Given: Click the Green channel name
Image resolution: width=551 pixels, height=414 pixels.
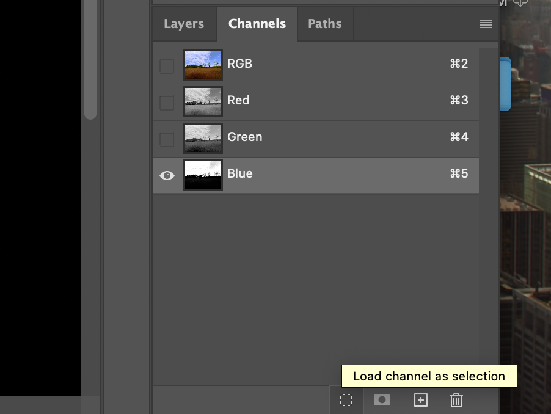Looking at the screenshot, I should [244, 137].
